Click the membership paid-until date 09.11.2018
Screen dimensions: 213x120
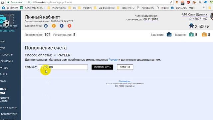(x=151, y=19)
